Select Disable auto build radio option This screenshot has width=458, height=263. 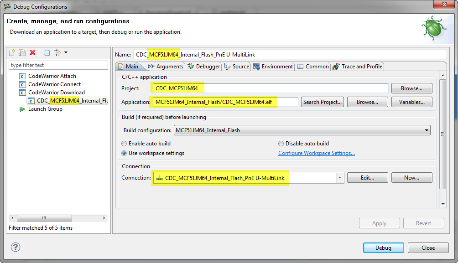[281, 144]
